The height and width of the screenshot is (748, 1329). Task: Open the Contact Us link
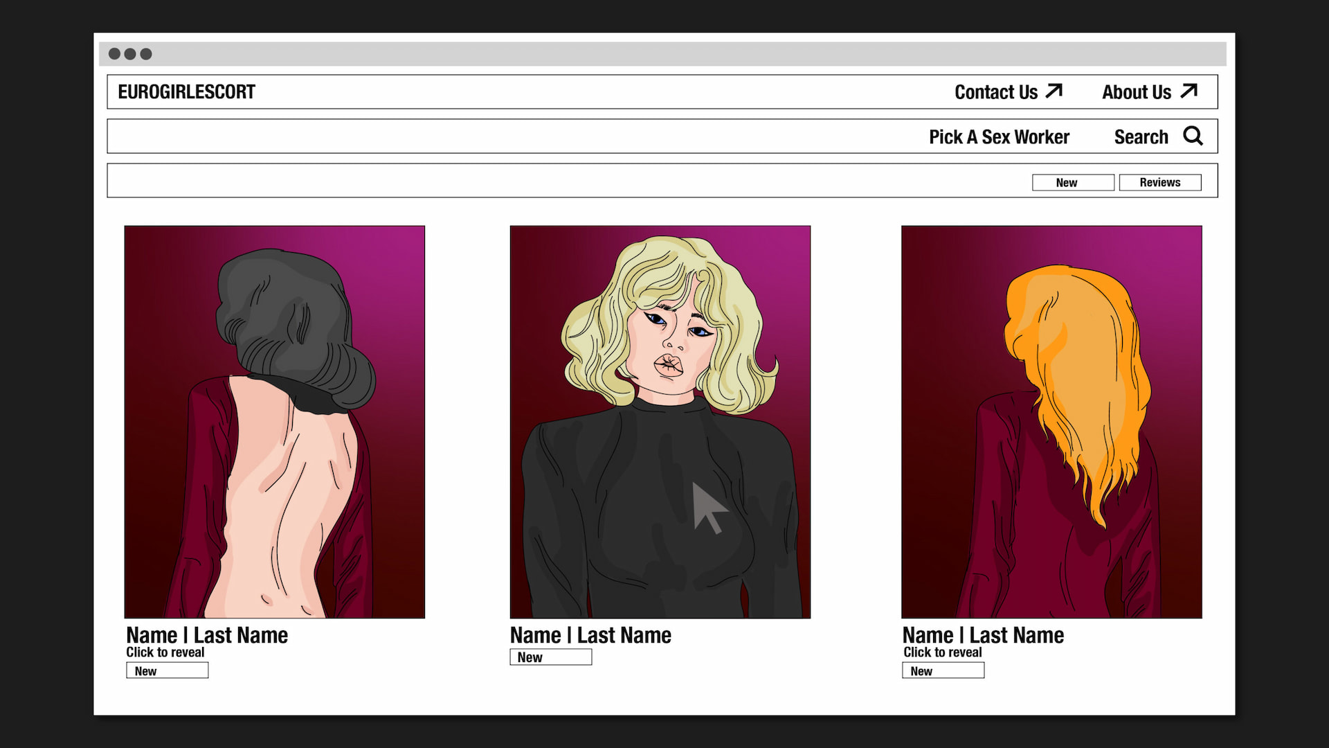click(x=995, y=92)
